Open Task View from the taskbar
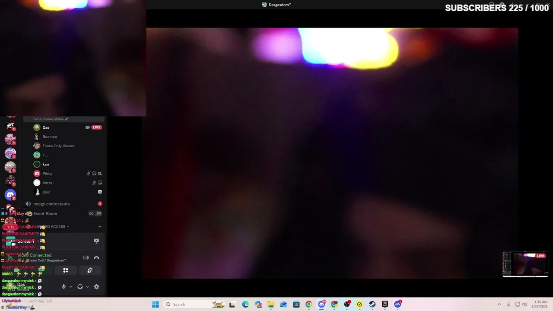 [232, 305]
